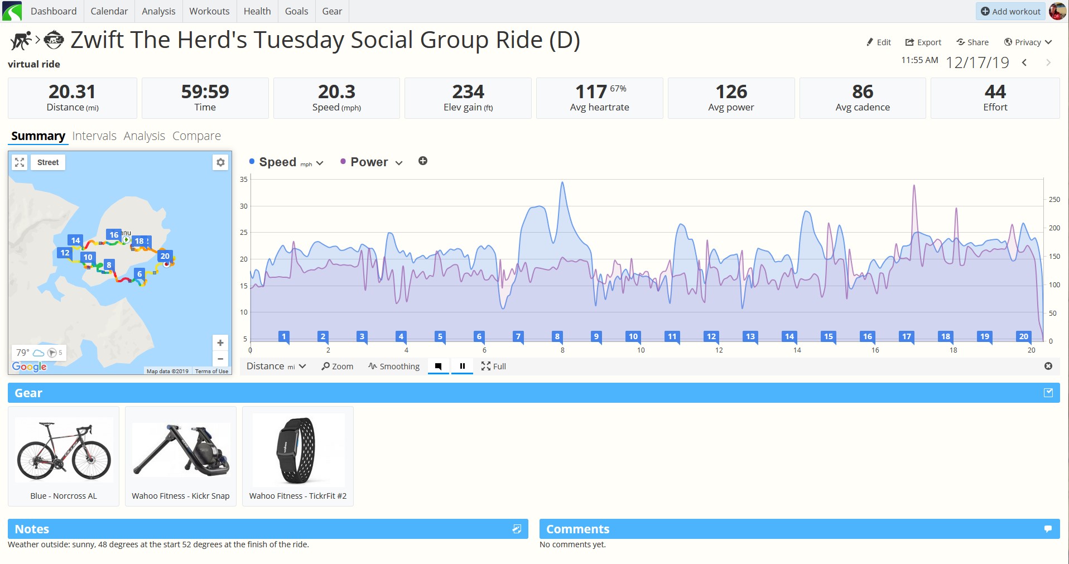Switch to the Intervals tab
The height and width of the screenshot is (564, 1069).
[94, 136]
